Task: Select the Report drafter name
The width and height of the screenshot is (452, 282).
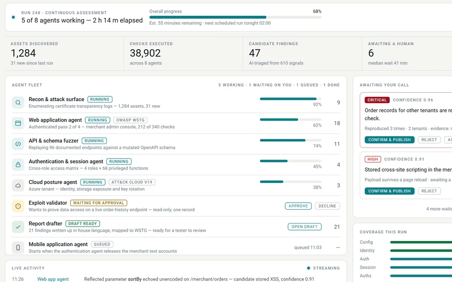Action: click(x=45, y=224)
